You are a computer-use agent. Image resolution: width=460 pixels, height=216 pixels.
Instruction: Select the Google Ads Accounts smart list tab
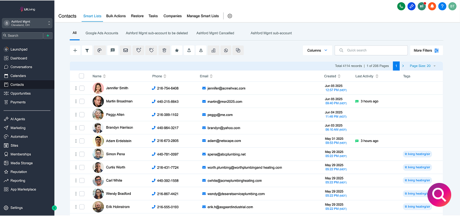(102, 33)
